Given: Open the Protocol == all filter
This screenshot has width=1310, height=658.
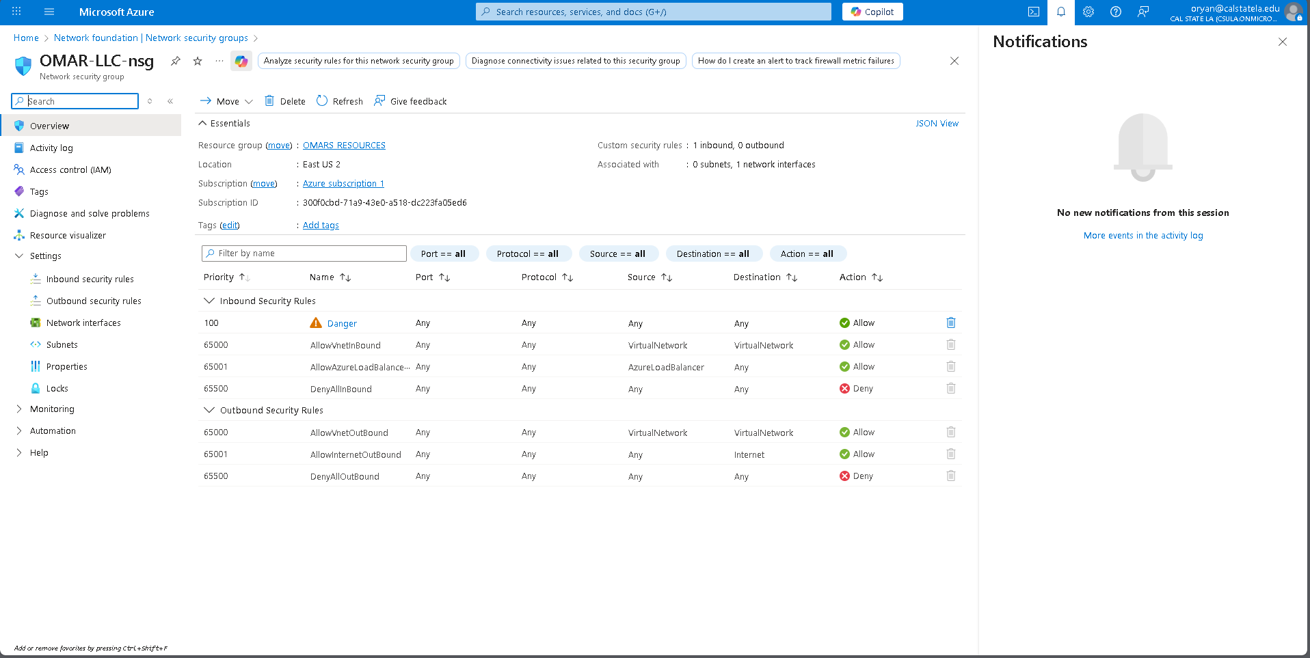Looking at the screenshot, I should (x=528, y=253).
